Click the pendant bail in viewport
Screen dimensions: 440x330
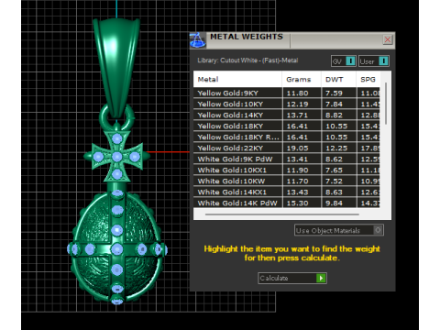(x=117, y=67)
